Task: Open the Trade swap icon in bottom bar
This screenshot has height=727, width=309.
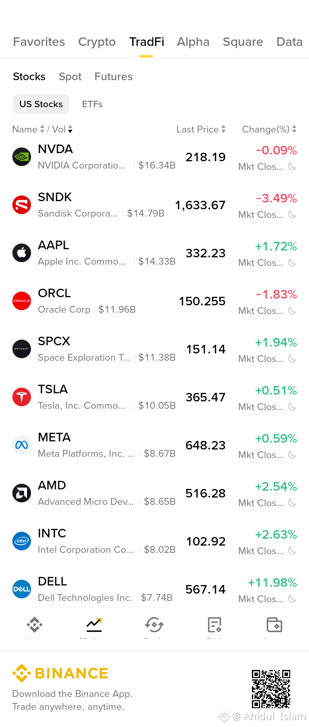Action: (x=154, y=625)
